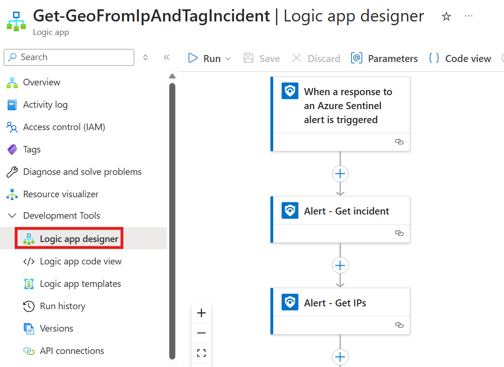Insert a step after Alert - Get incident
504x367 pixels.
tap(340, 265)
